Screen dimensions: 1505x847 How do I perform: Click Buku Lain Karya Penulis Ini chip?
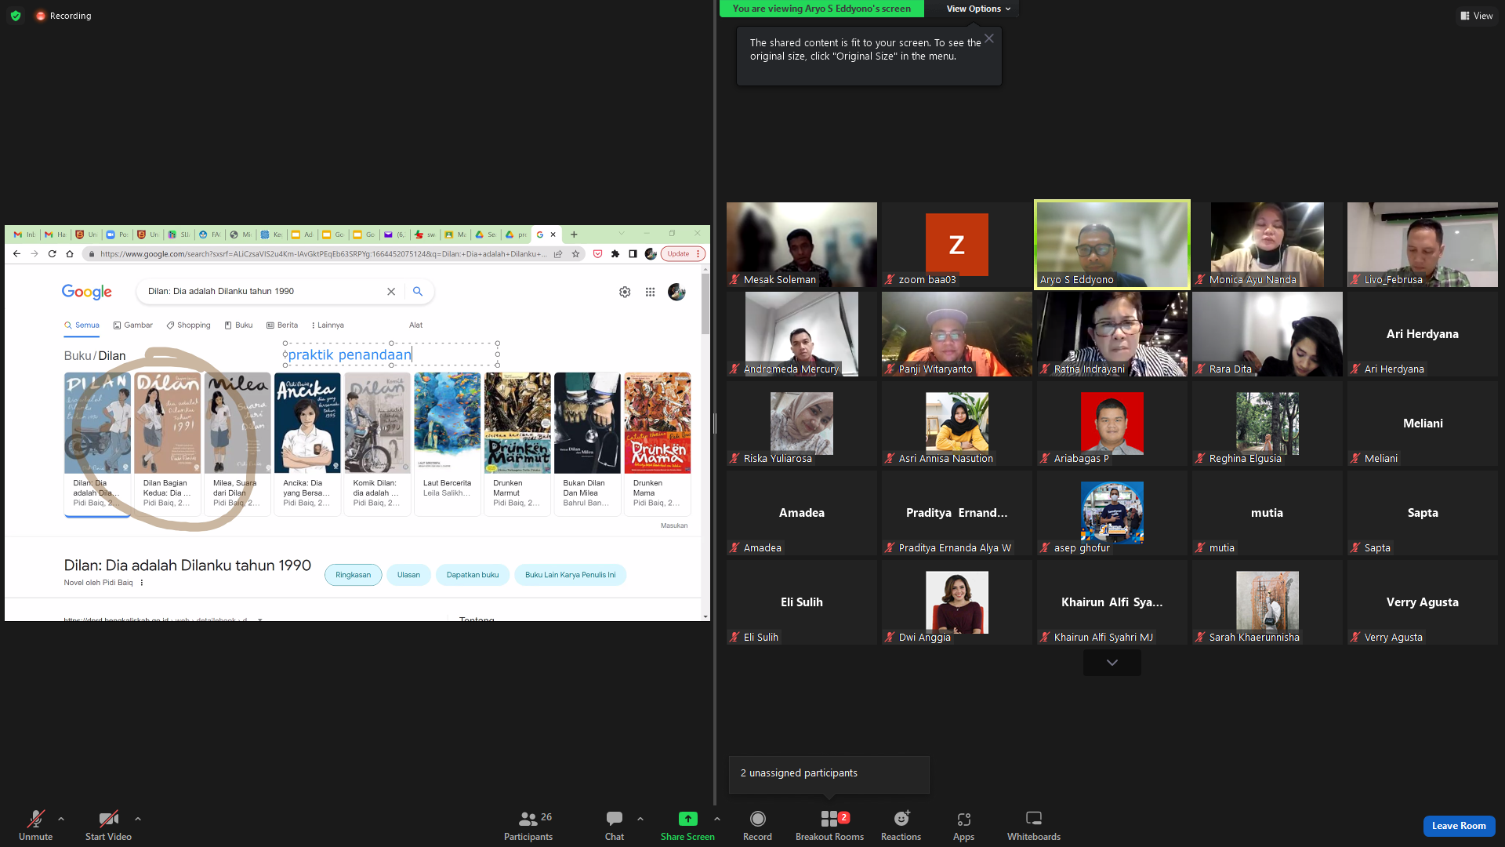[571, 575]
